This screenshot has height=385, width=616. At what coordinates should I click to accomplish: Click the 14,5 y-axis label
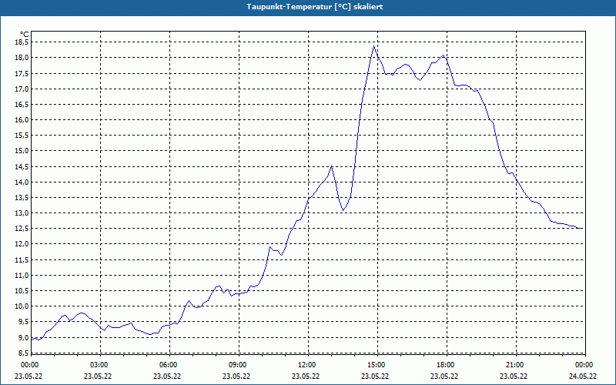click(22, 166)
